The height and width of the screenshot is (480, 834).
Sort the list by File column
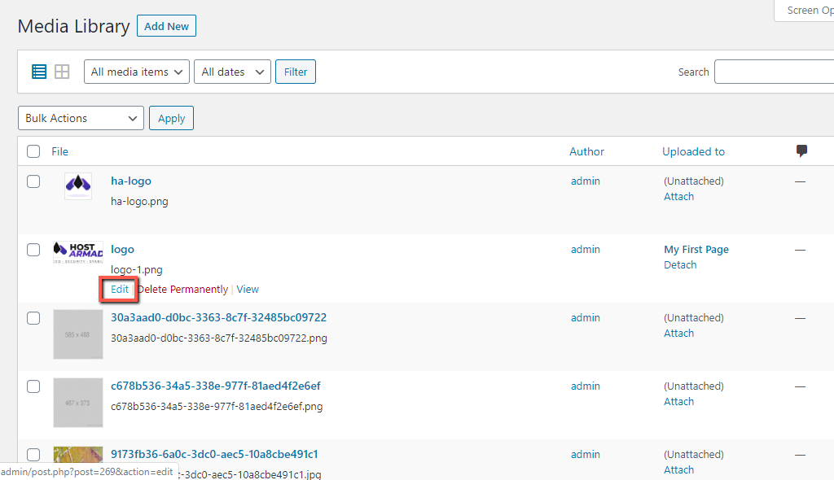pos(59,151)
